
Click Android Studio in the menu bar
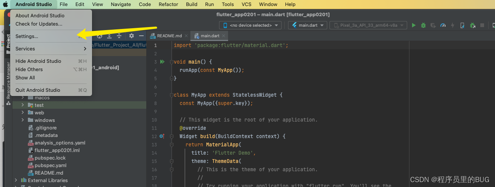click(x=34, y=5)
